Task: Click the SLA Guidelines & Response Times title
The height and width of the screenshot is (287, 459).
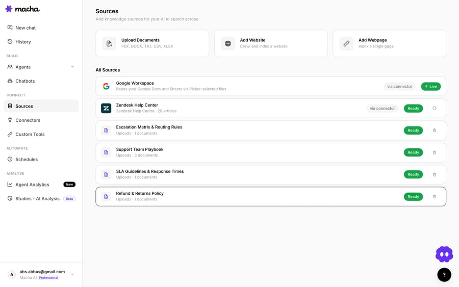Action: [150, 171]
